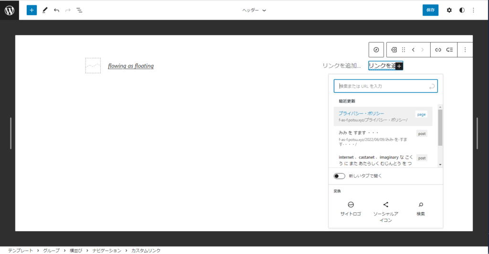Open the three-dot options menu in the top bar

click(473, 10)
